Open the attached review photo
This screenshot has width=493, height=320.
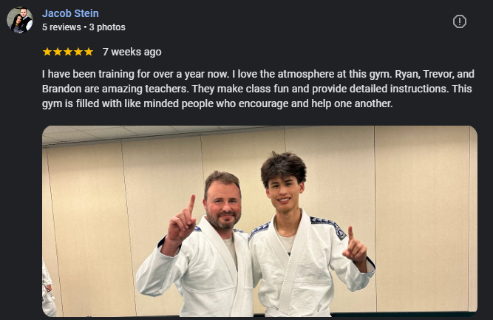259,222
